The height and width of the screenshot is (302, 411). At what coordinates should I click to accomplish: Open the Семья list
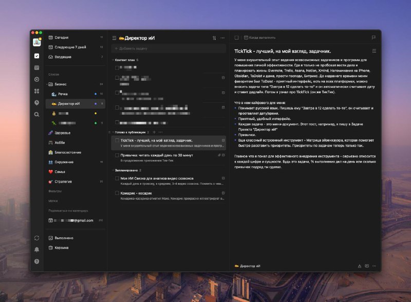(x=76, y=172)
